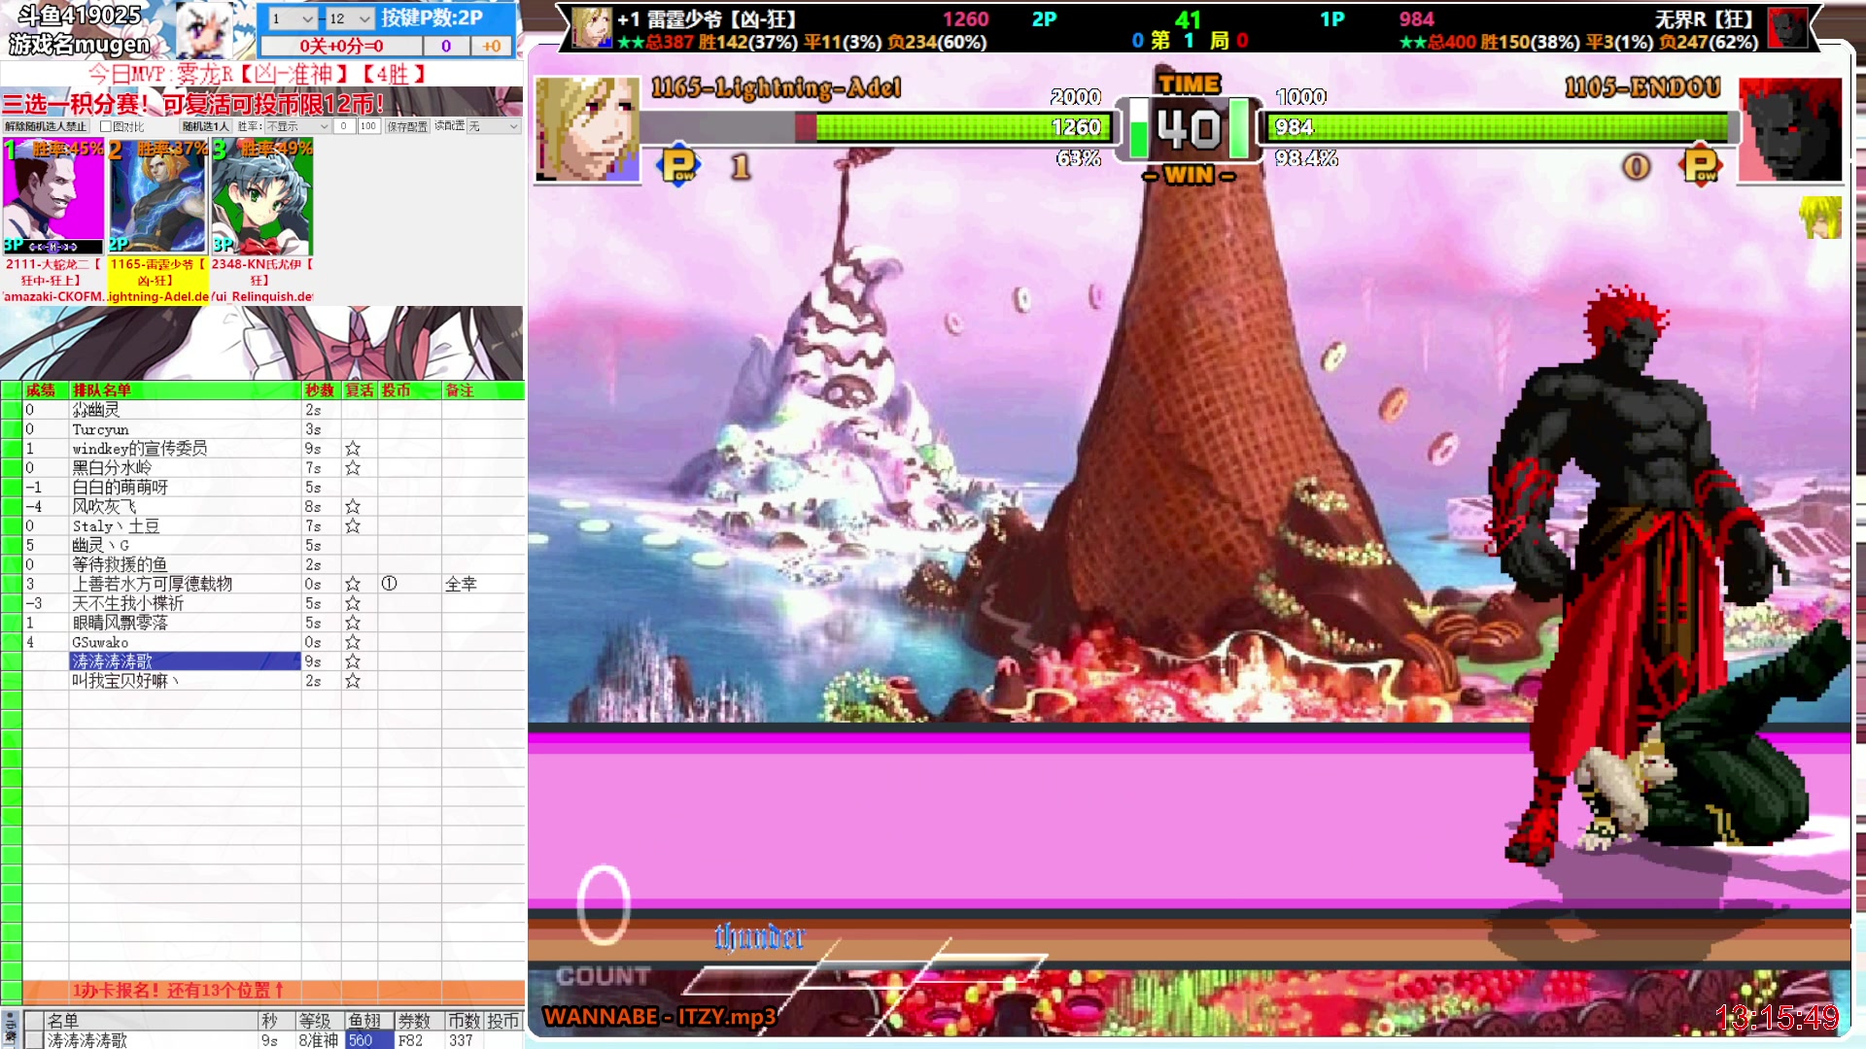The width and height of the screenshot is (1866, 1049).
Task: Click the left Power P icon
Action: click(679, 165)
